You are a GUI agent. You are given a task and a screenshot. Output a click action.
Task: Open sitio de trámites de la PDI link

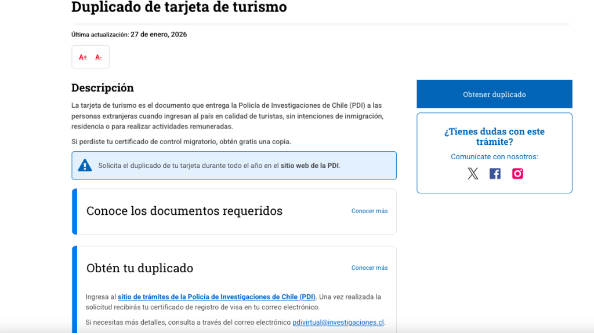coord(216,297)
